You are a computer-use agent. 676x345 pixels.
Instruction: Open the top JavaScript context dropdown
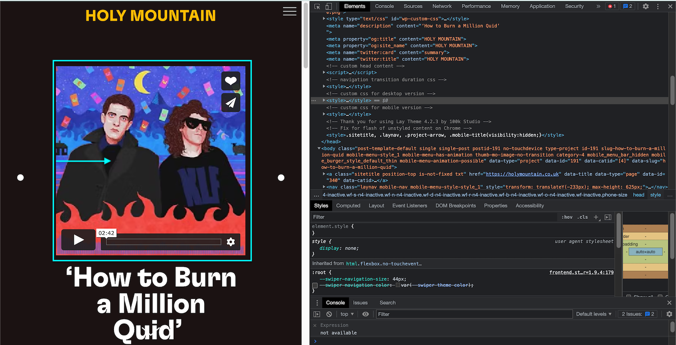tap(347, 314)
